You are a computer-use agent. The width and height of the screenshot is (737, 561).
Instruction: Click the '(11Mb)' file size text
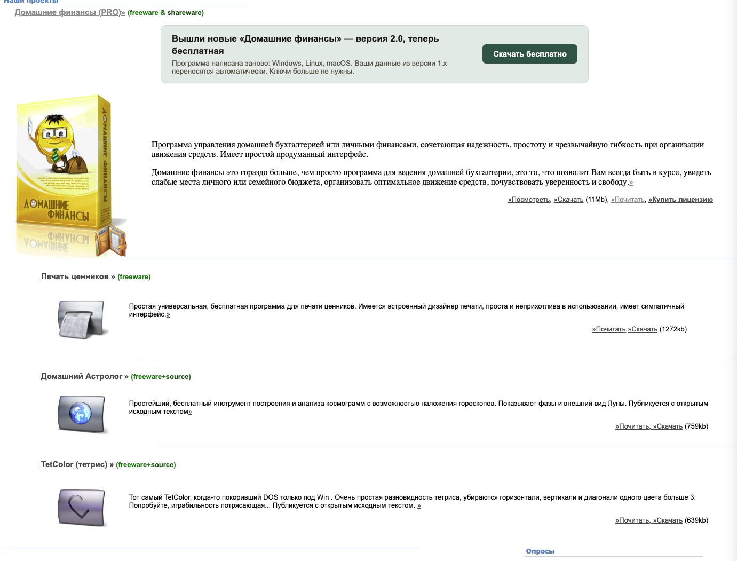pos(597,200)
